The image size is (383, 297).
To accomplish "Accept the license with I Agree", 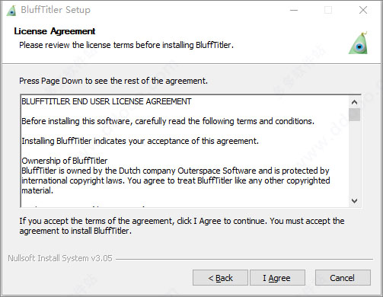I will click(277, 278).
